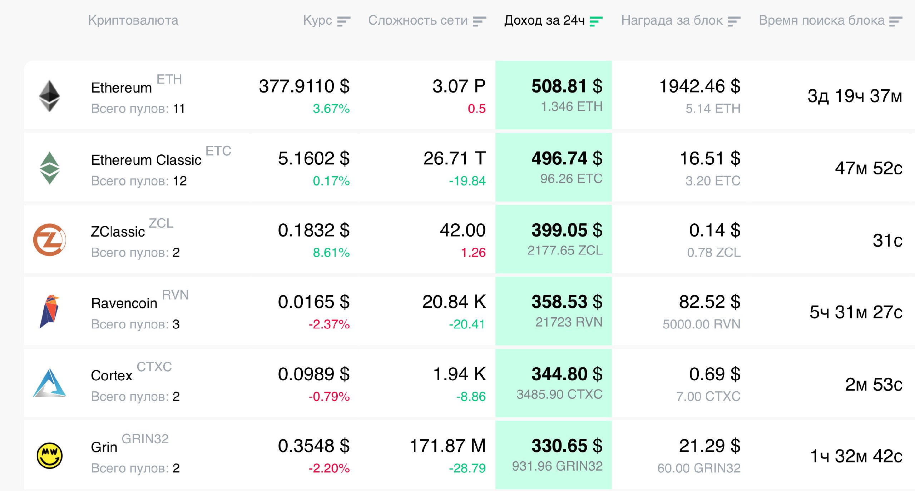Open the Grin coin link
The width and height of the screenshot is (915, 491).
point(104,447)
